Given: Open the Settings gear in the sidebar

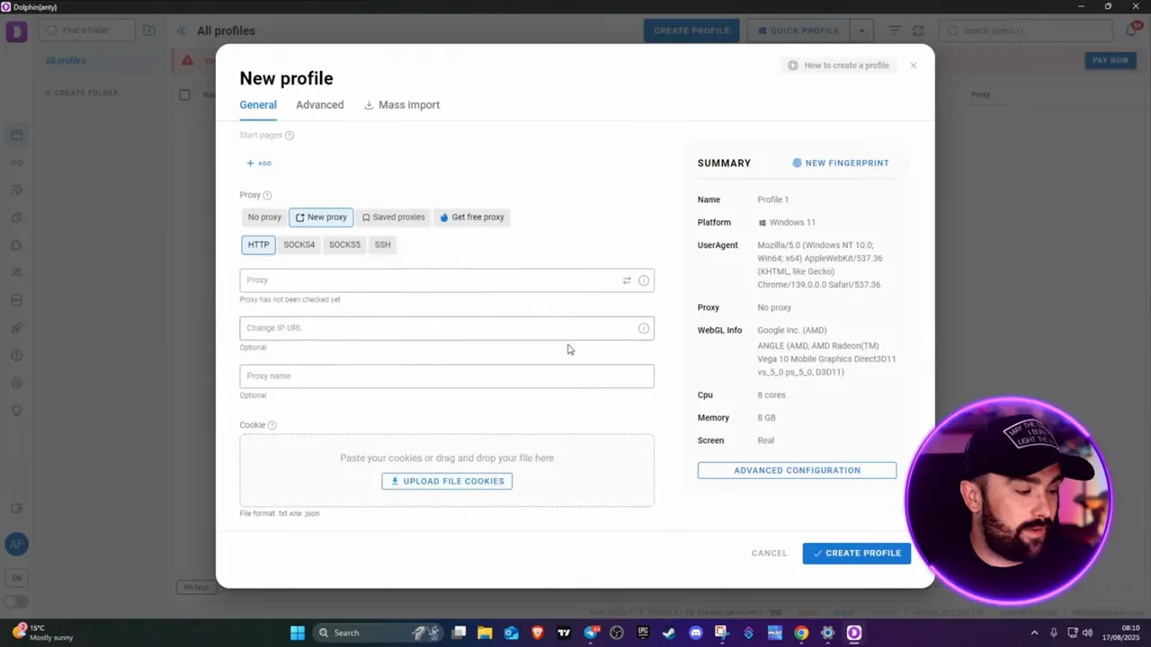Looking at the screenshot, I should [16, 383].
